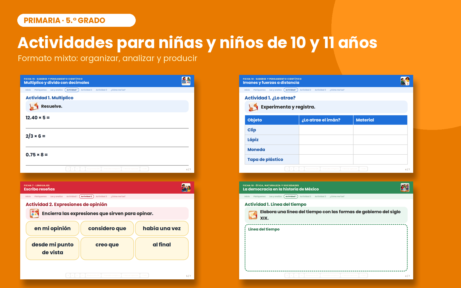Viewport: 461px width, 288px height.
Task: Select the 'desde mi punto de vista' card
Action: coord(52,248)
